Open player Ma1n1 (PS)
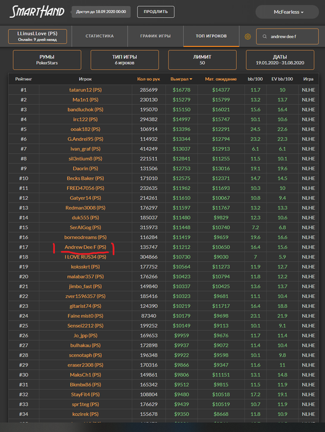The height and width of the screenshot is (432, 325). pos(85,100)
